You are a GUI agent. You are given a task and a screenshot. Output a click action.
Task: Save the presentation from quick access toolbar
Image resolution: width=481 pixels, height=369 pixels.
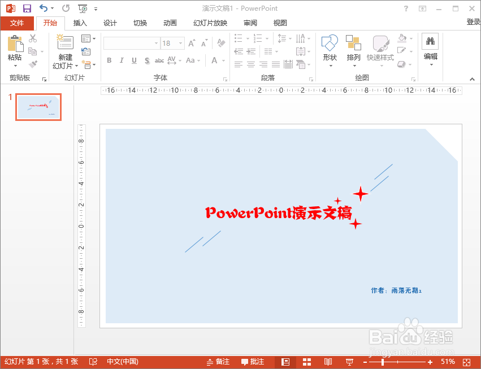(27, 8)
